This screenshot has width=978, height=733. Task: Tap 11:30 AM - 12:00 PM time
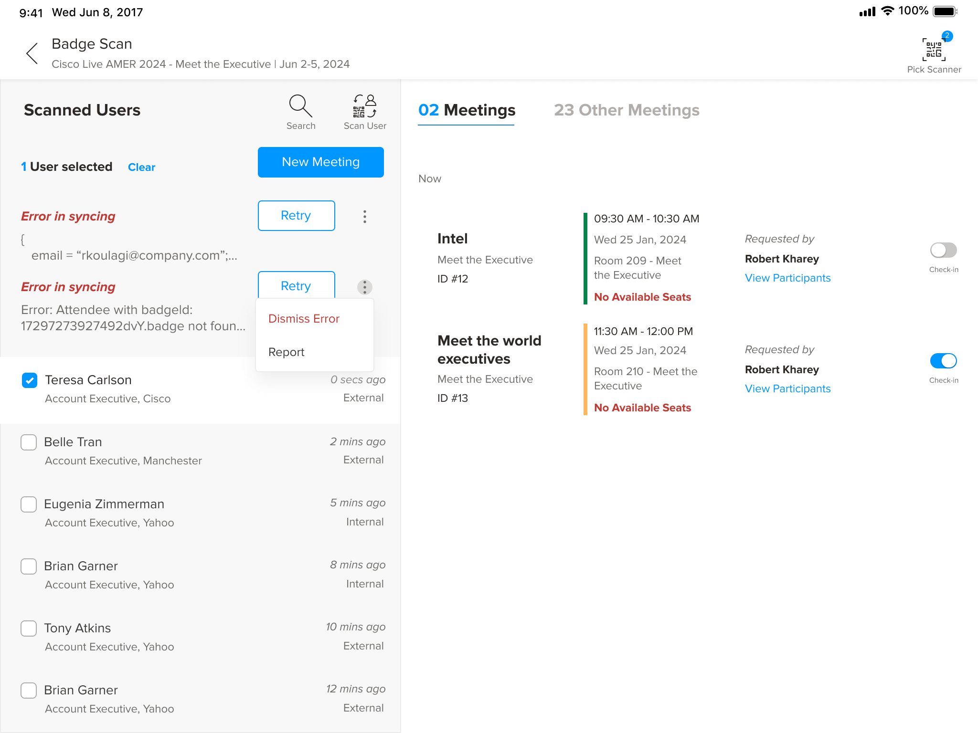click(x=643, y=331)
